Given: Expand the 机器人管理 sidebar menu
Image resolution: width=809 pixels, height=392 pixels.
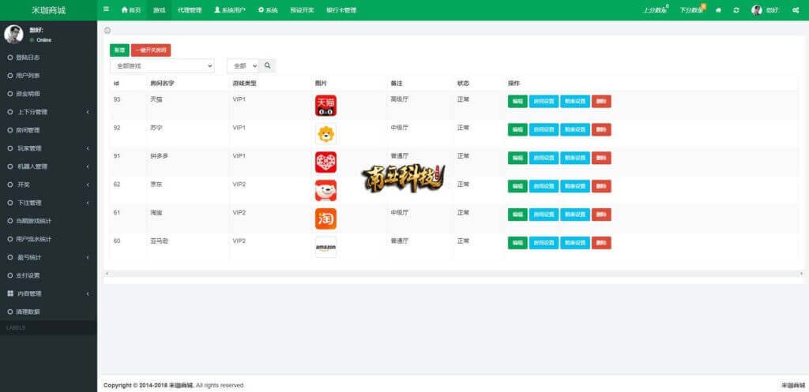Looking at the screenshot, I should pyautogui.click(x=47, y=166).
